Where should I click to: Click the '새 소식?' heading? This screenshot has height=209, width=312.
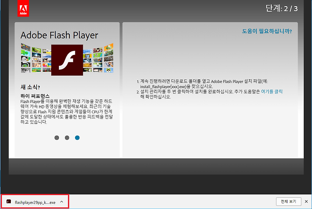click(x=30, y=87)
